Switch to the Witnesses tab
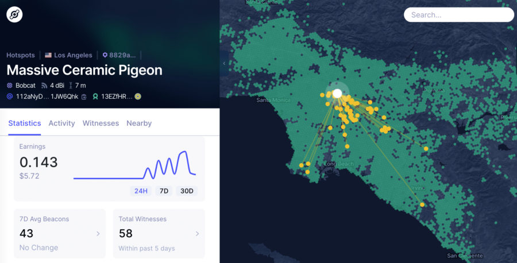This screenshot has width=517, height=263. coord(101,123)
